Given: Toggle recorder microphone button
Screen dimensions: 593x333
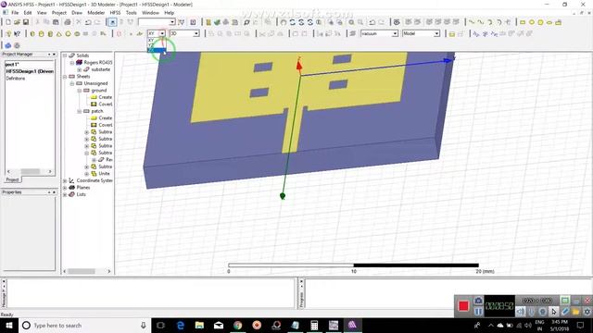Looking at the screenshot, I should pos(532,312).
